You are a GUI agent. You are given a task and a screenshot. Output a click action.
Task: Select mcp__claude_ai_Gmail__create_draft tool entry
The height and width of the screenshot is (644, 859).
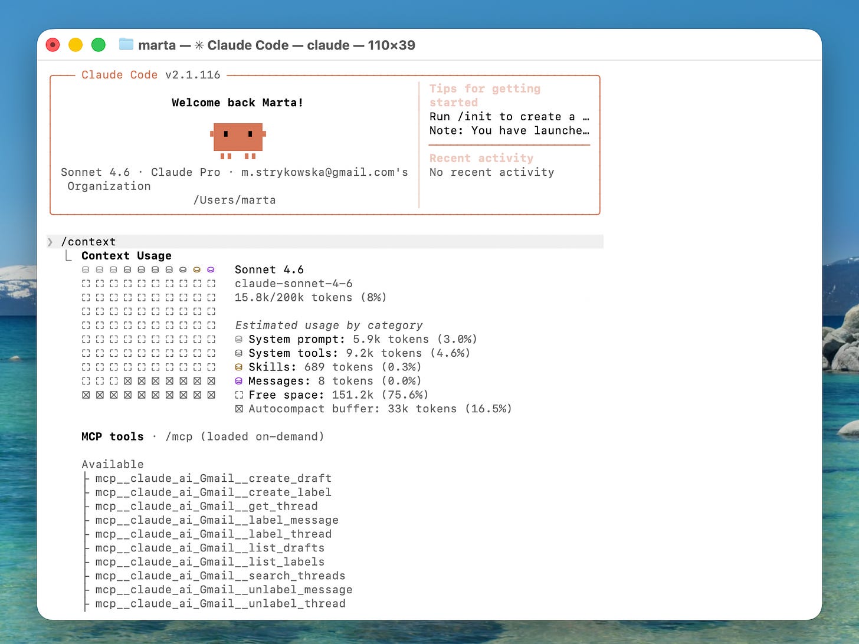point(213,478)
